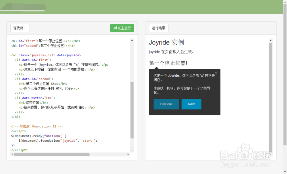Screen dimensions: 287x174
Task: Click the text joyride 在页面载入后生效。
Action: click(x=171, y=52)
